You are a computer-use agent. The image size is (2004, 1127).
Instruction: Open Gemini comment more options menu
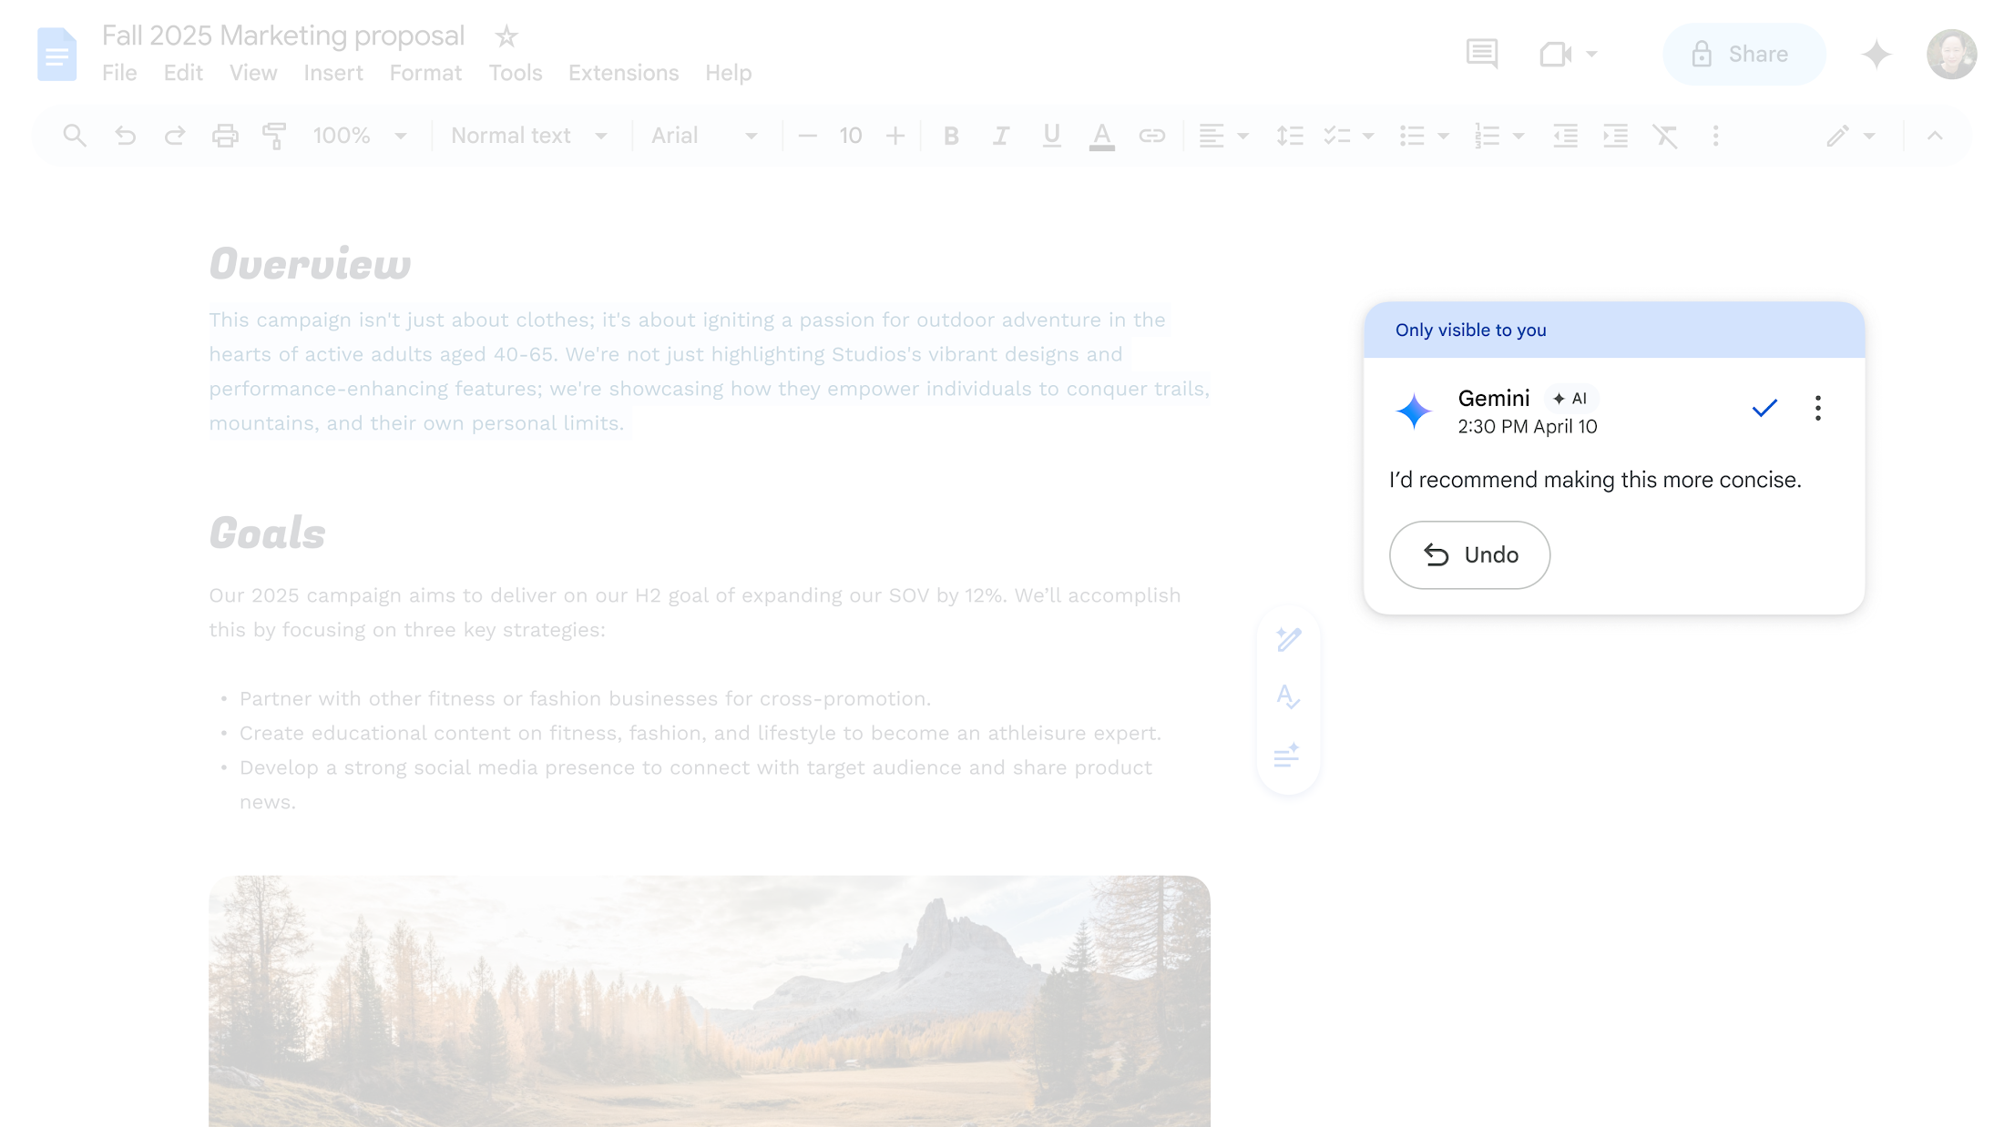1817,408
